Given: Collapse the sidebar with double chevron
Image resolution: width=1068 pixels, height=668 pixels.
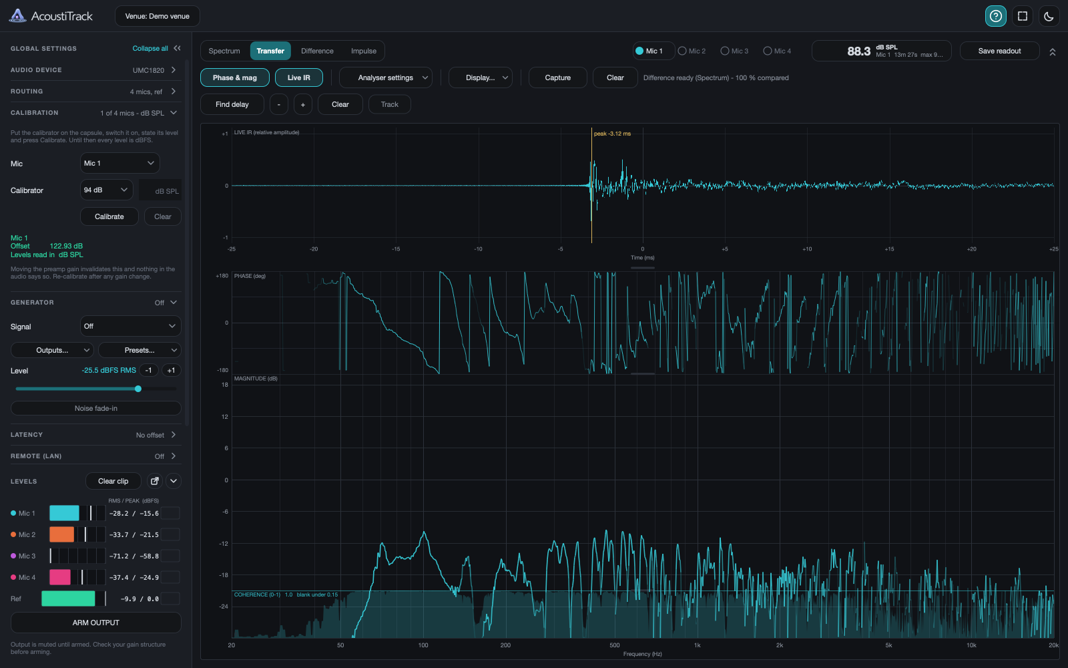Looking at the screenshot, I should [x=177, y=48].
